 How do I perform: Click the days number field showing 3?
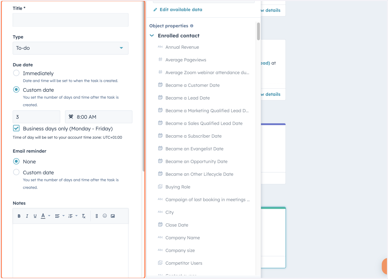(x=37, y=117)
